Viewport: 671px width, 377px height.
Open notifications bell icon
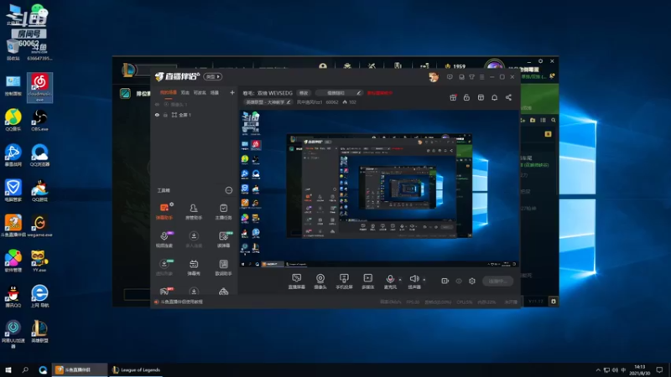tap(494, 97)
